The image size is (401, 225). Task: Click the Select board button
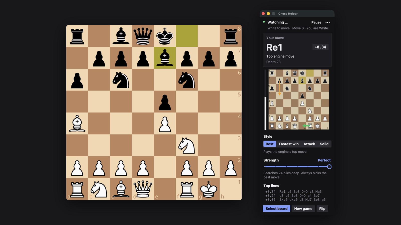pyautogui.click(x=276, y=209)
